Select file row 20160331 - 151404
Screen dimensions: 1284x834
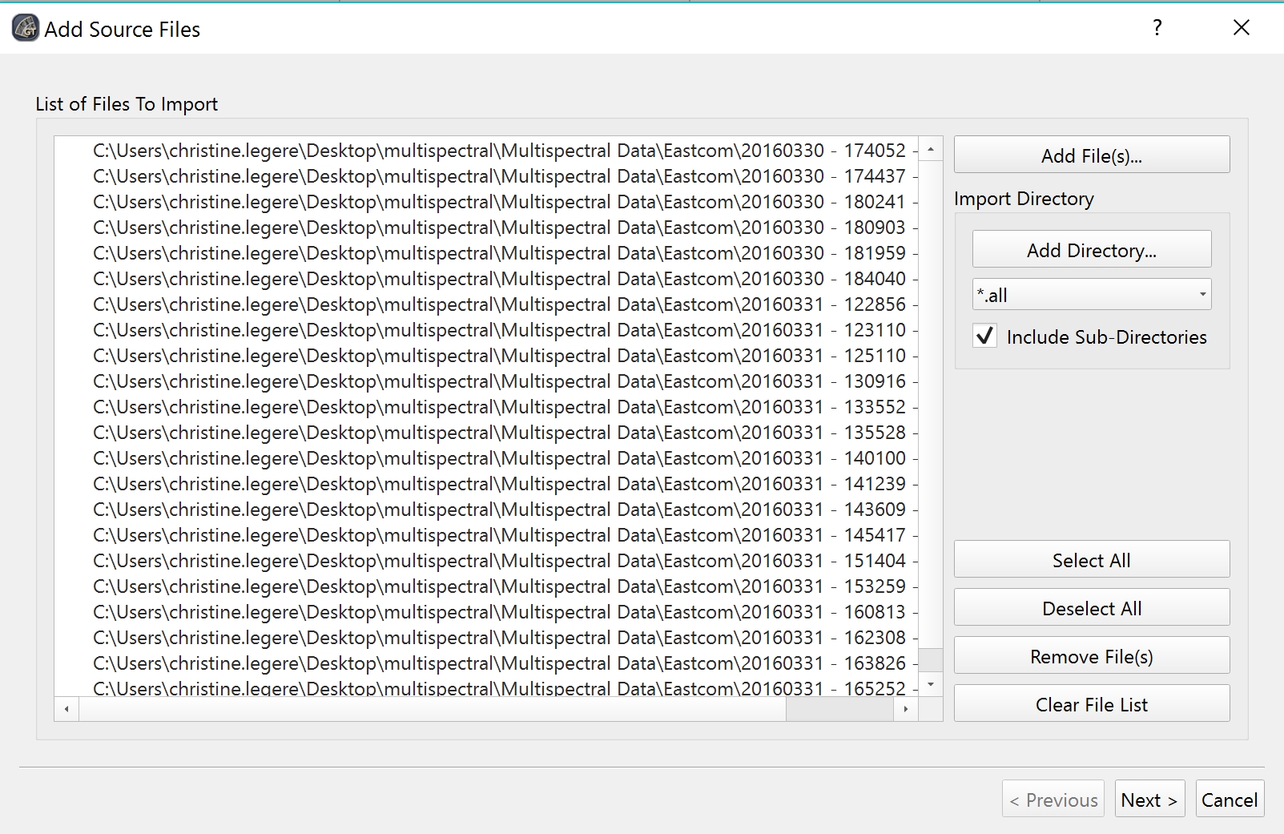[486, 561]
